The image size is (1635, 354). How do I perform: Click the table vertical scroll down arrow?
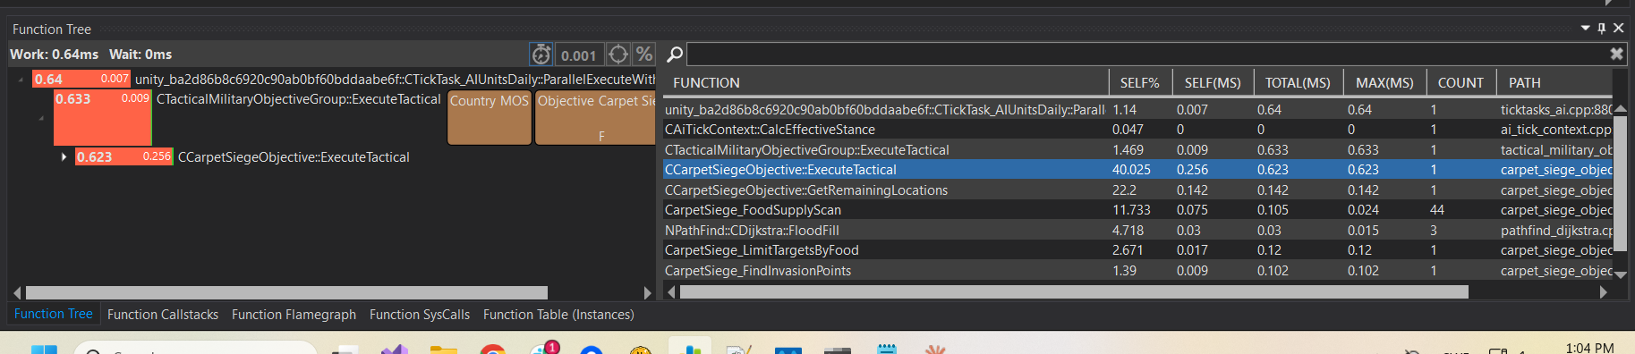tap(1620, 274)
